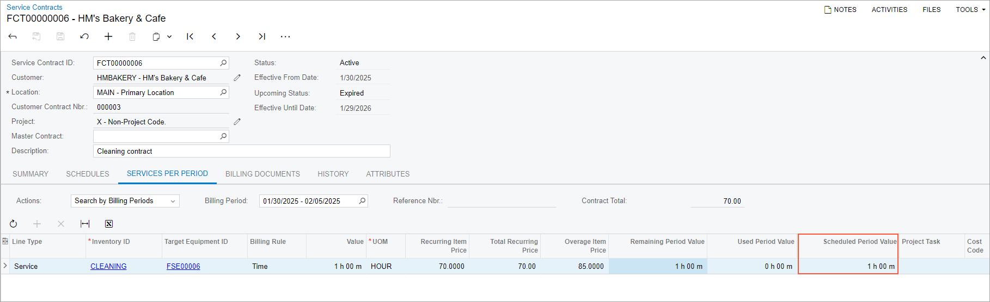This screenshot has width=990, height=302.
Task: Open more actions ellipsis menu
Action: [x=285, y=36]
